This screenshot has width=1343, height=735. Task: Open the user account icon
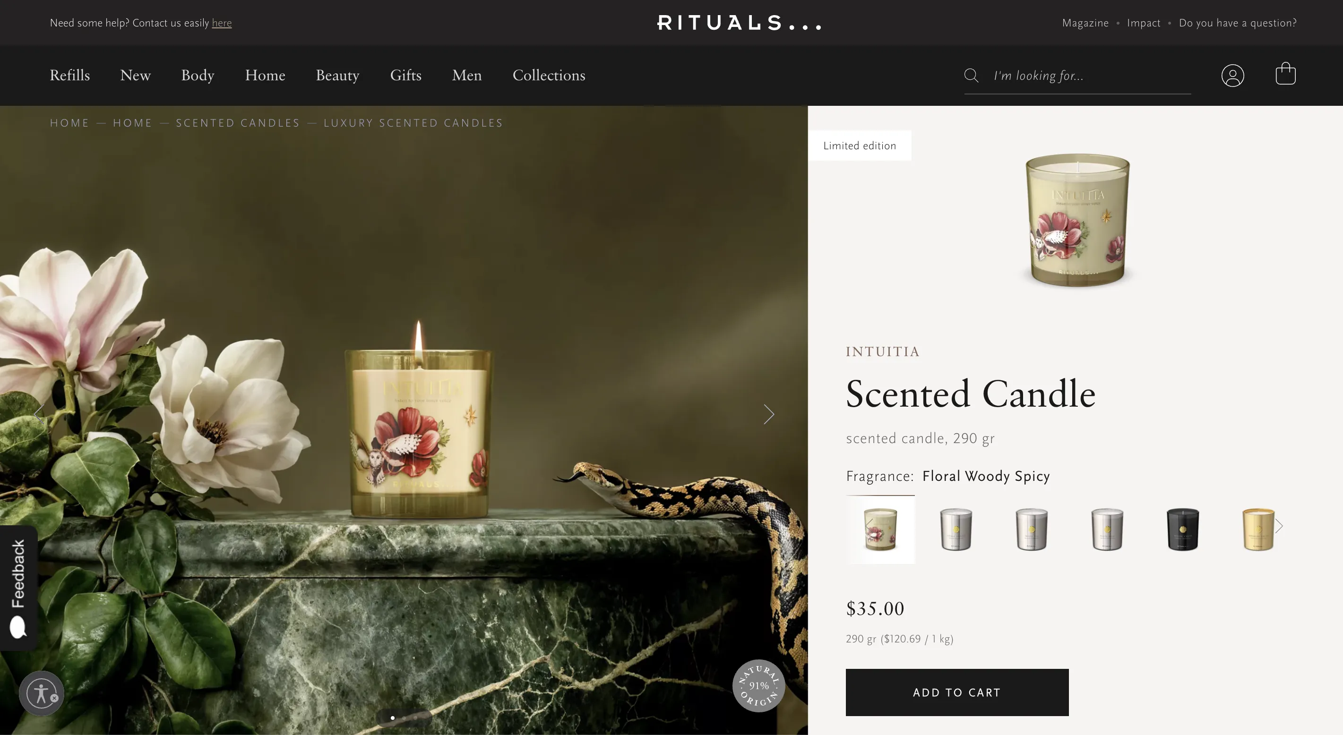(x=1232, y=76)
